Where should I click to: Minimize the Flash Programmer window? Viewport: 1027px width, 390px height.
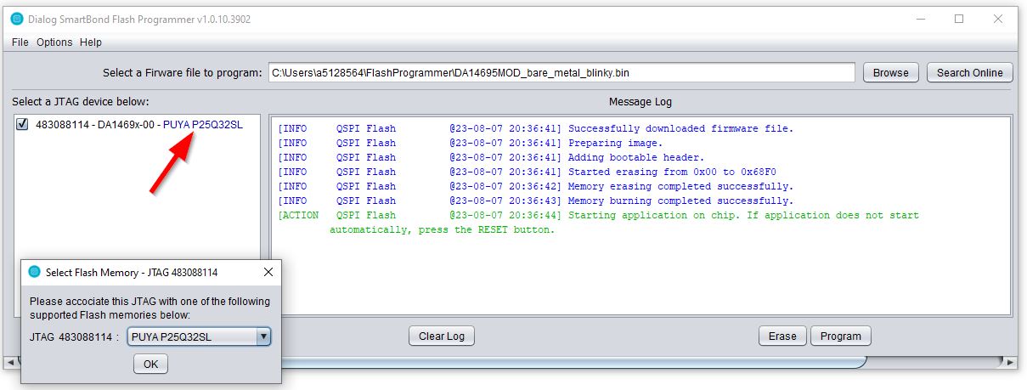tap(920, 19)
